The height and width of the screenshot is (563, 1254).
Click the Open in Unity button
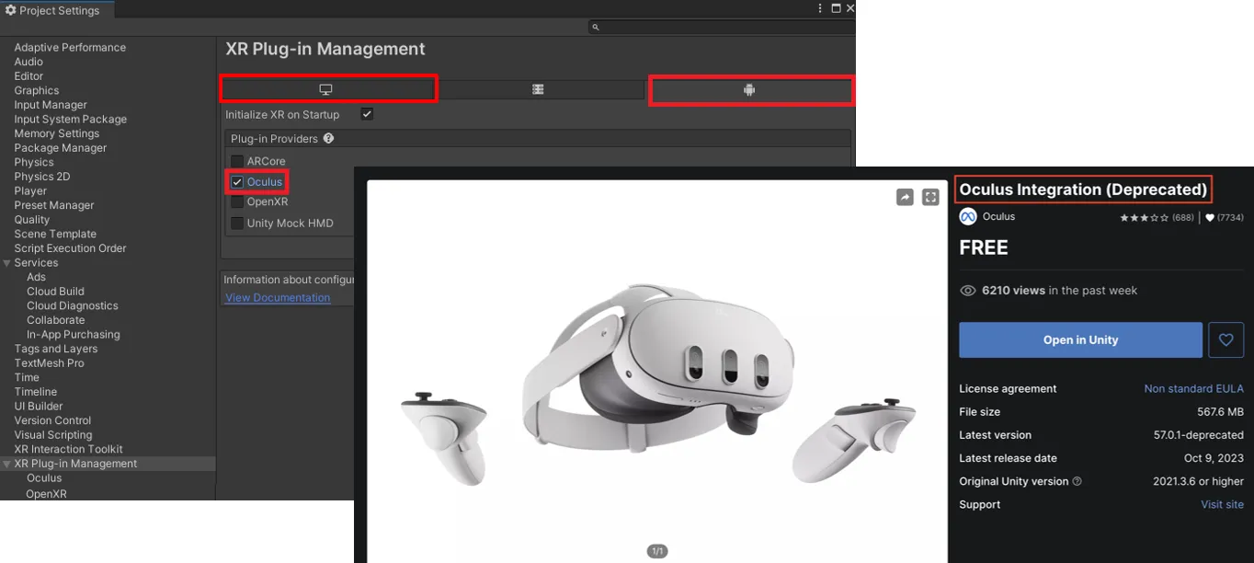[1080, 339]
